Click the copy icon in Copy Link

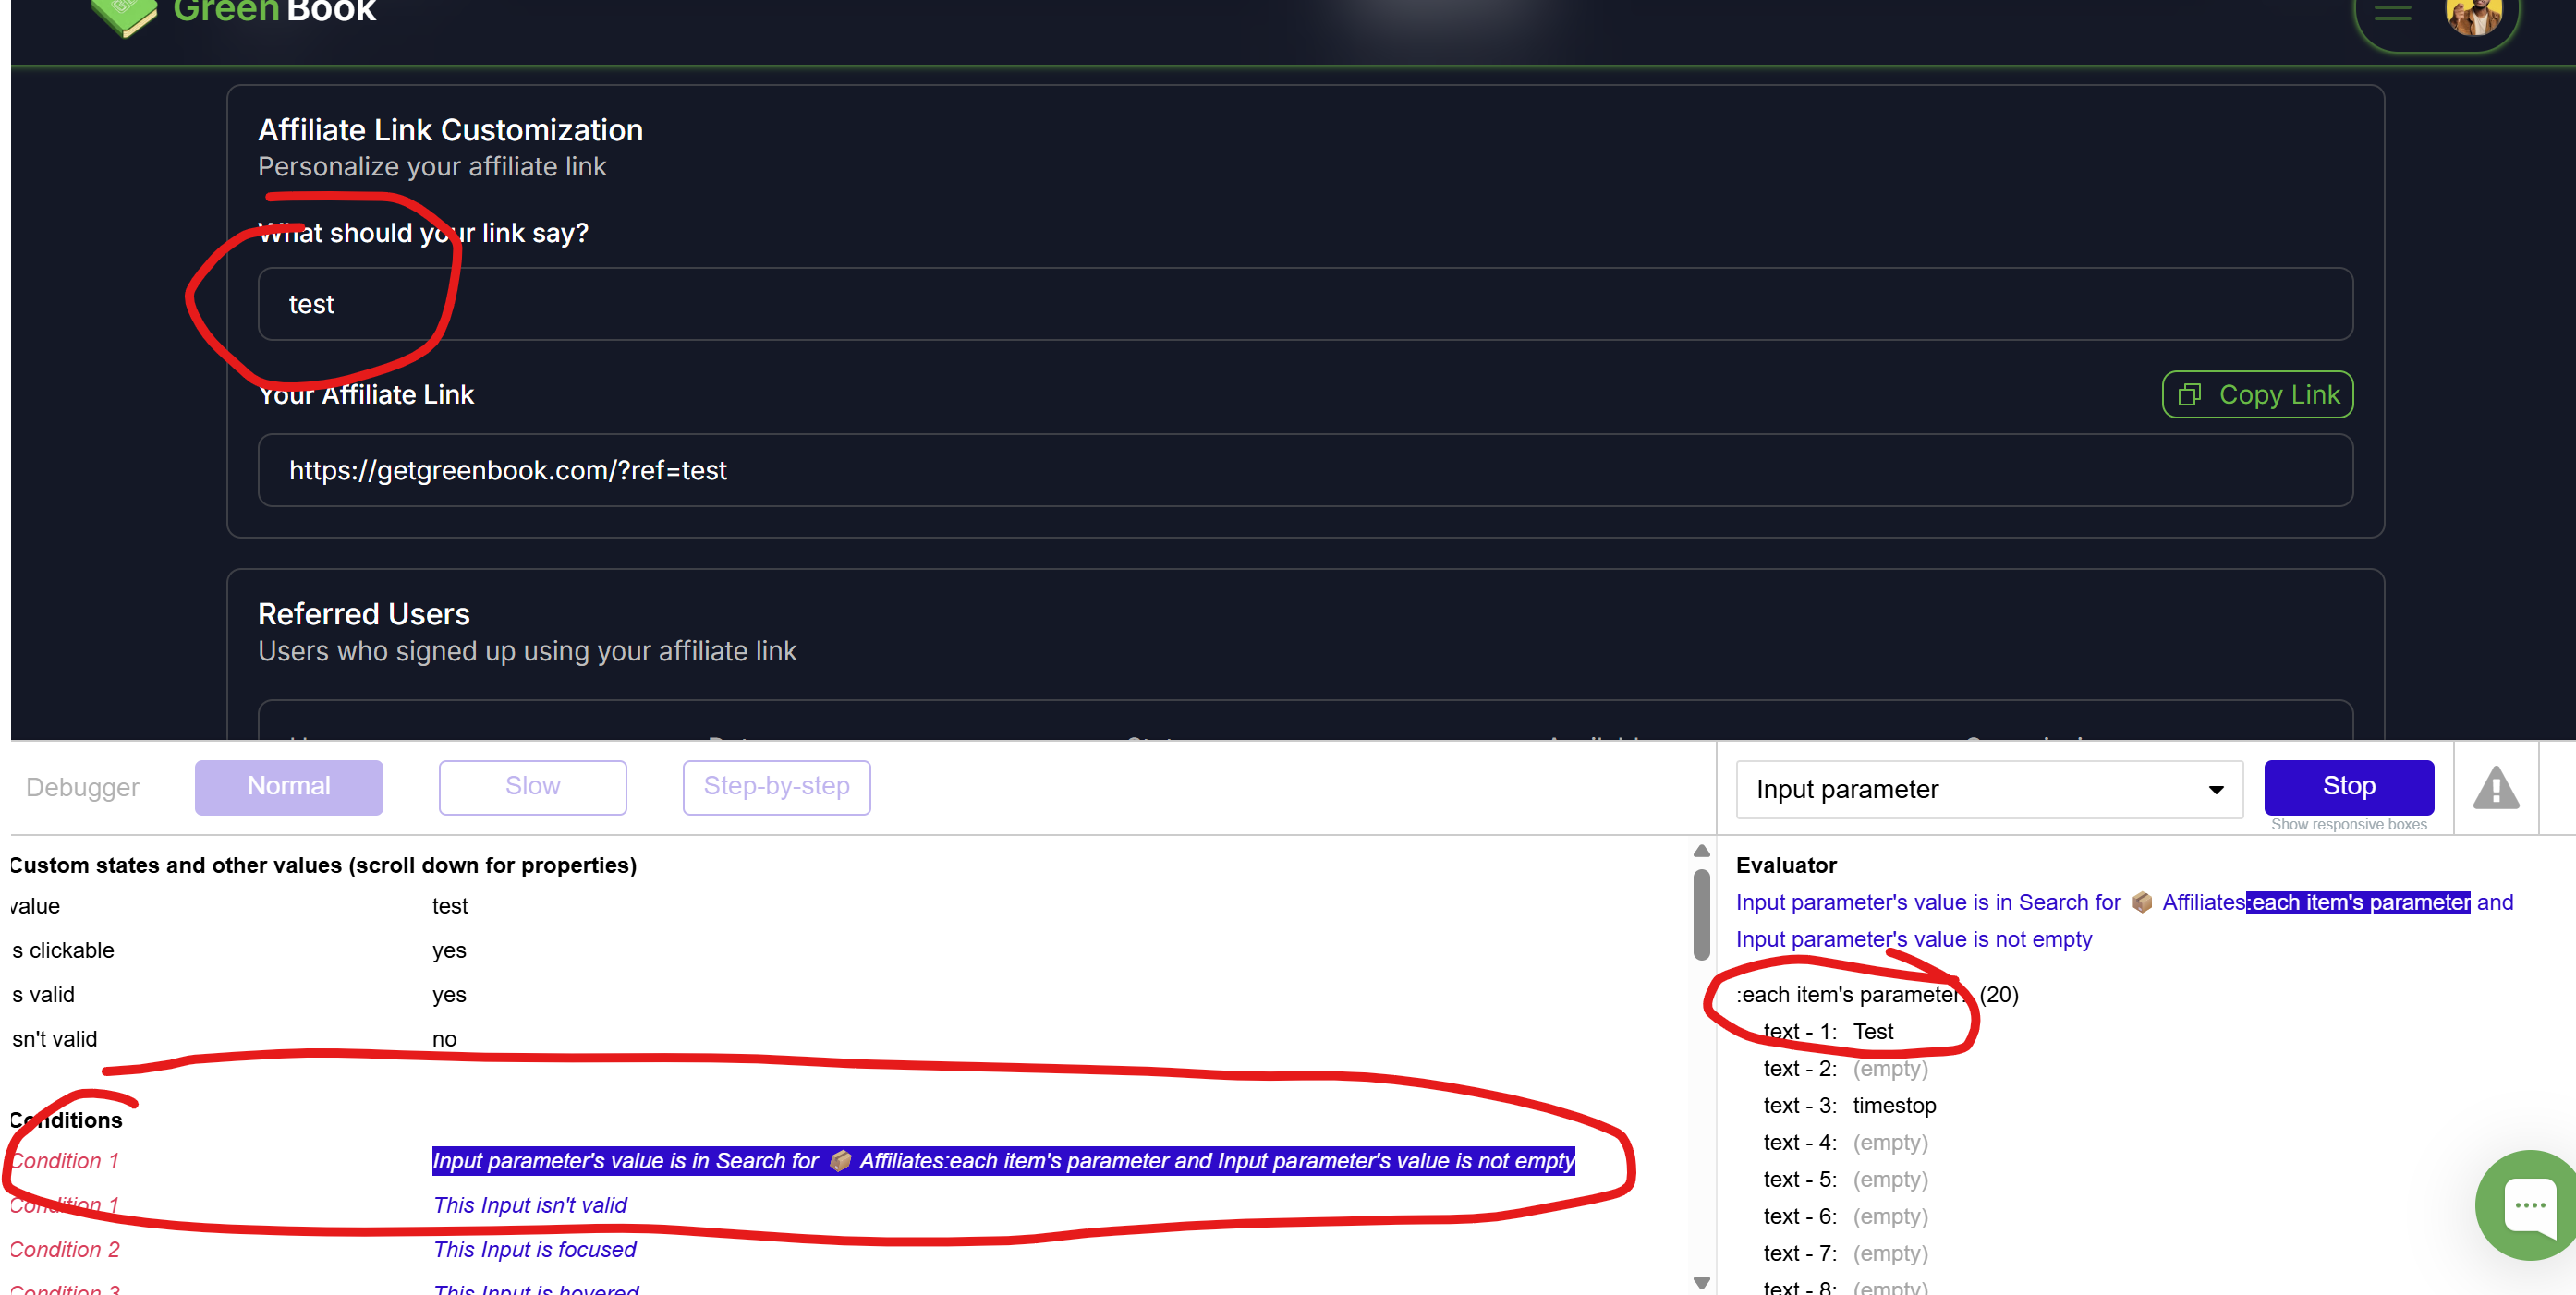(2190, 395)
